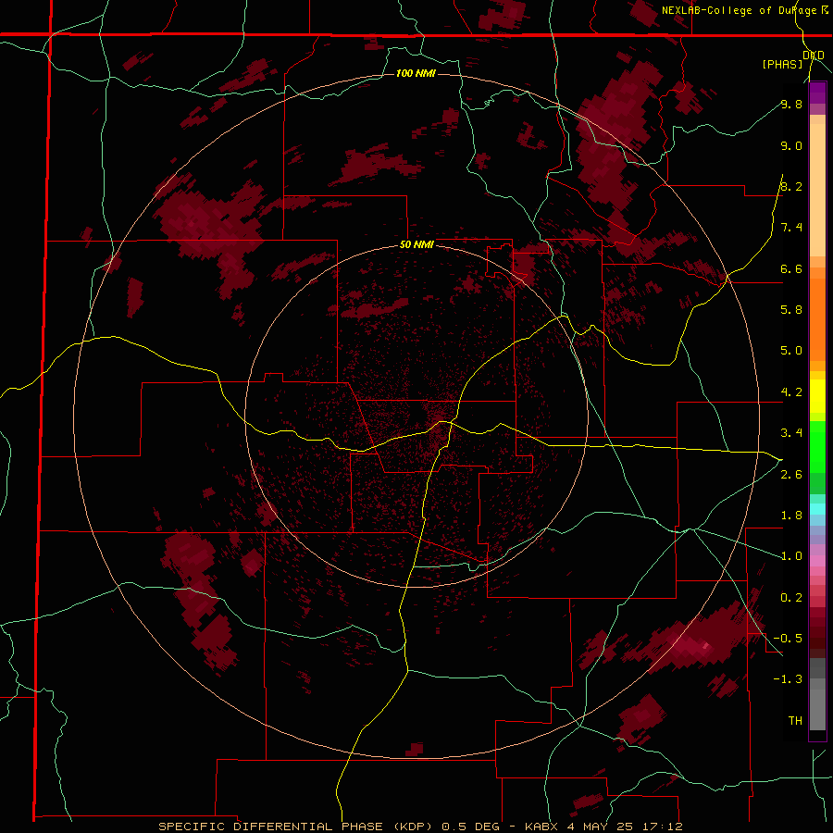Click the TH threshold label

coord(795,721)
